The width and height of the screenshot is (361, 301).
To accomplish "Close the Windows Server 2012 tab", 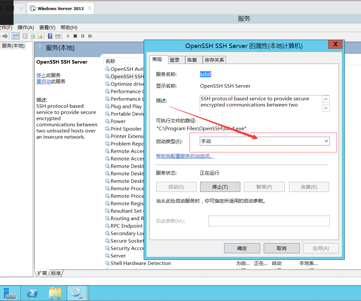I will point(90,8).
